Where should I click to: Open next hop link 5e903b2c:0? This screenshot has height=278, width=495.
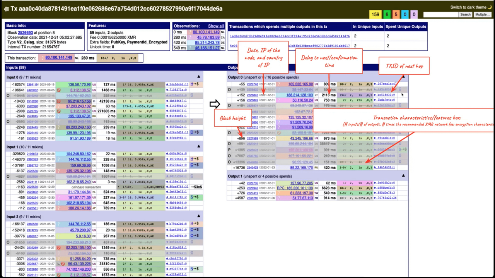[x=384, y=183]
